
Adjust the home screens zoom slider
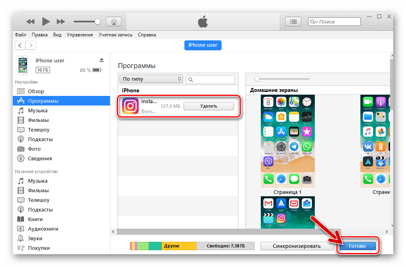point(257,79)
